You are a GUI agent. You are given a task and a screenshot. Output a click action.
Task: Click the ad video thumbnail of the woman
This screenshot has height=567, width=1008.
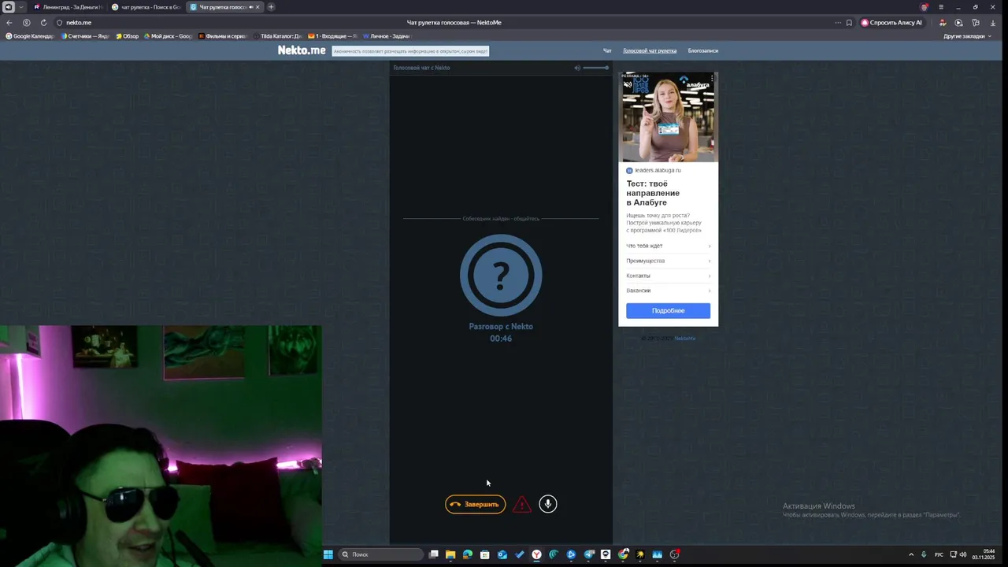(668, 117)
